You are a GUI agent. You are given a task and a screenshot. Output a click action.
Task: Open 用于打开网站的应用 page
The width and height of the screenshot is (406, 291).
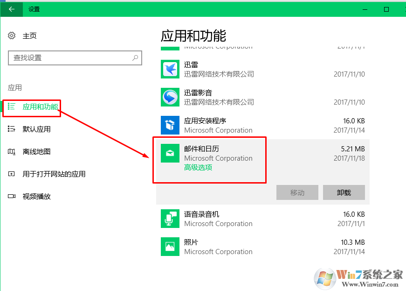pos(54,174)
